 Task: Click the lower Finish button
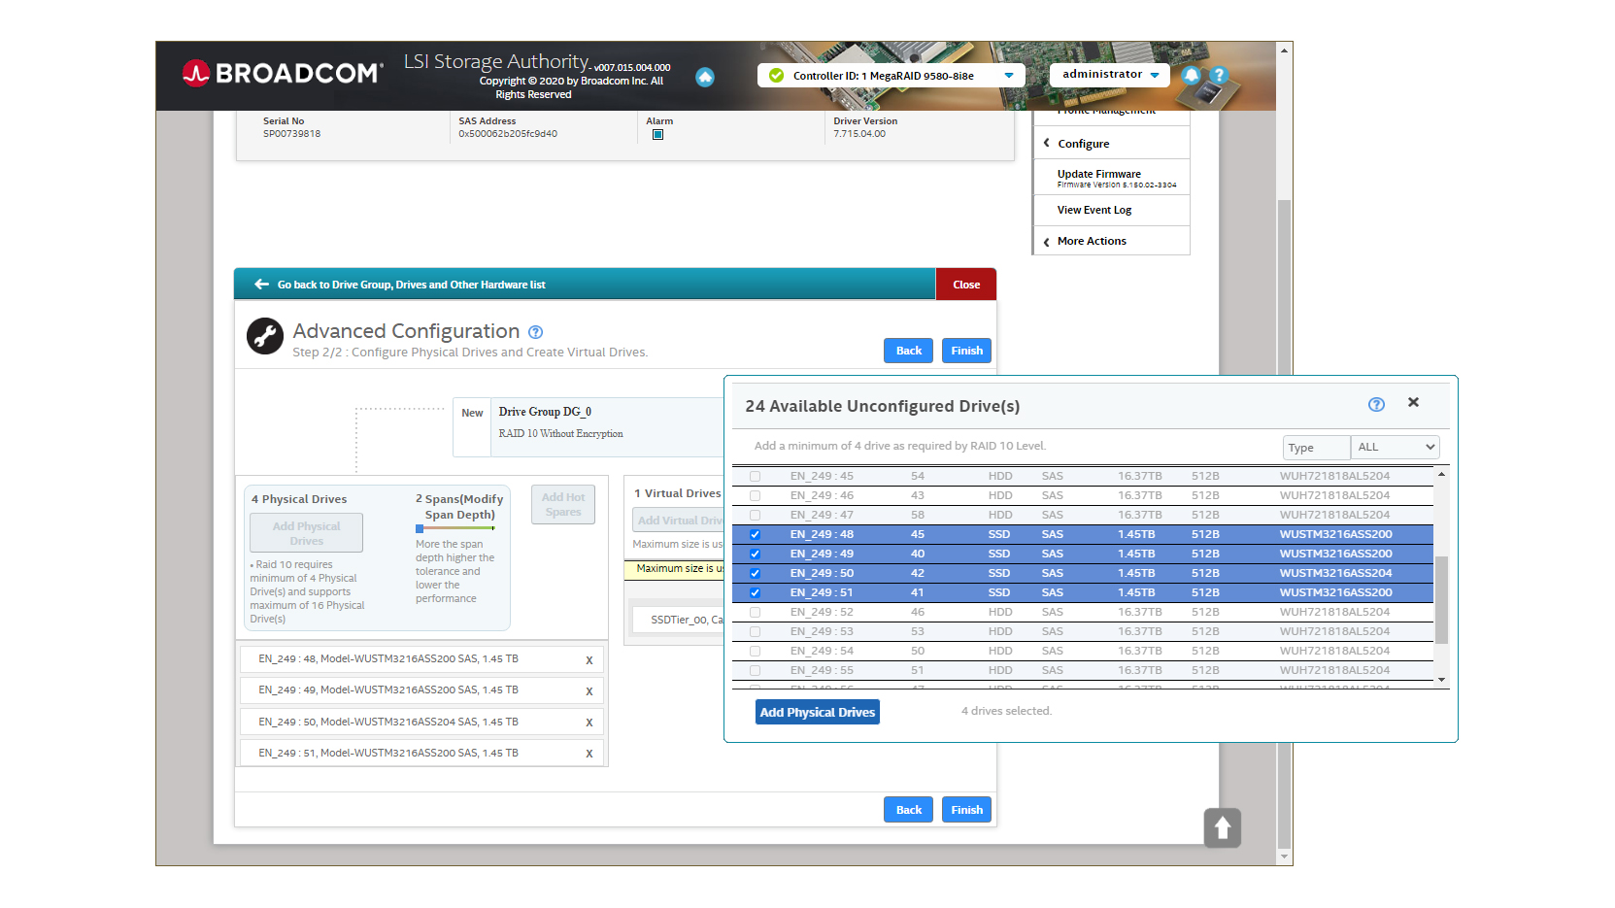coord(966,810)
